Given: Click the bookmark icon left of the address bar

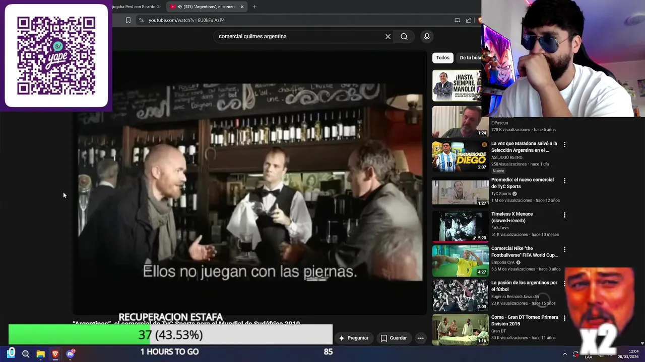Looking at the screenshot, I should pos(128,20).
